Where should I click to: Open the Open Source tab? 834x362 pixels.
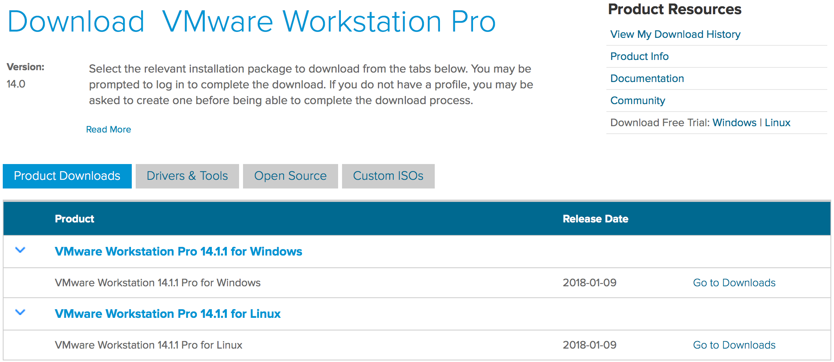(290, 176)
